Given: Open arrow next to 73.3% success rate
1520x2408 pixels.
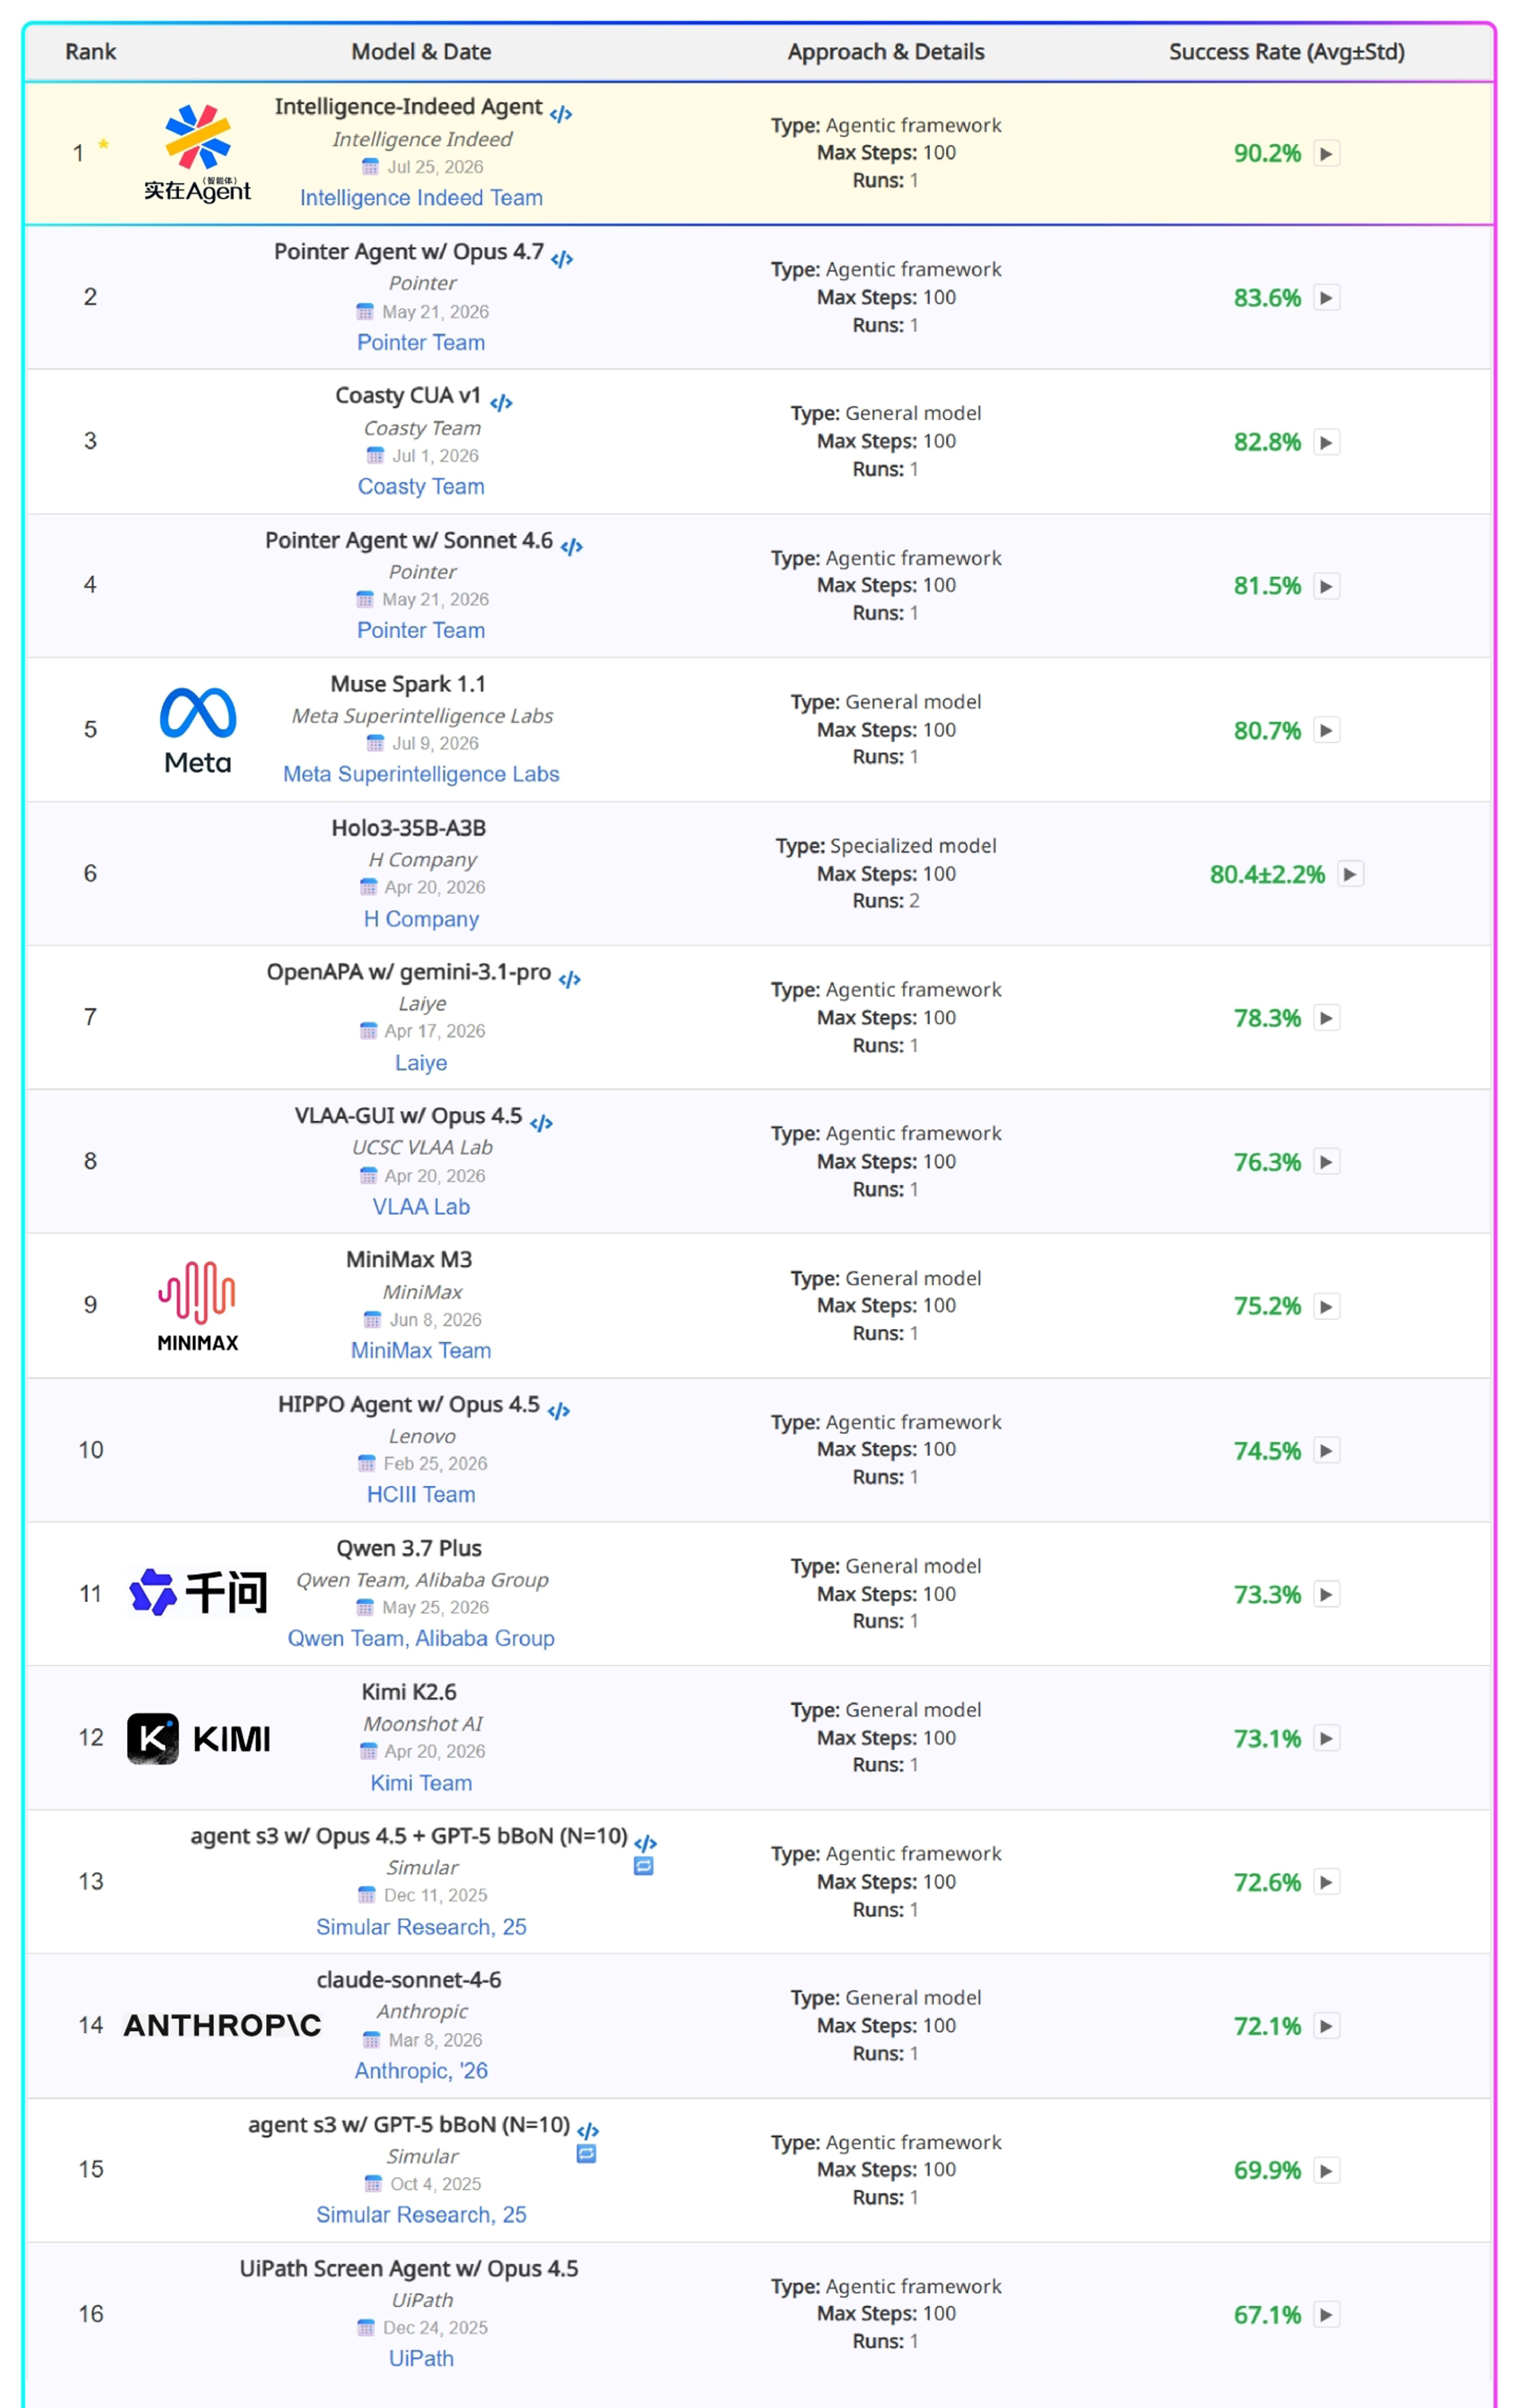Looking at the screenshot, I should point(1326,1594).
